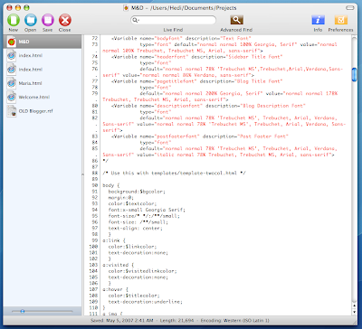Click into the Live Find search field
This screenshot has height=329, width=362.
tap(173, 20)
